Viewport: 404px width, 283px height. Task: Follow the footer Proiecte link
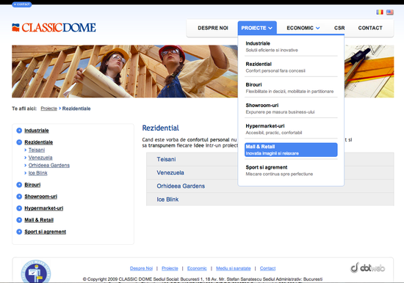170,268
